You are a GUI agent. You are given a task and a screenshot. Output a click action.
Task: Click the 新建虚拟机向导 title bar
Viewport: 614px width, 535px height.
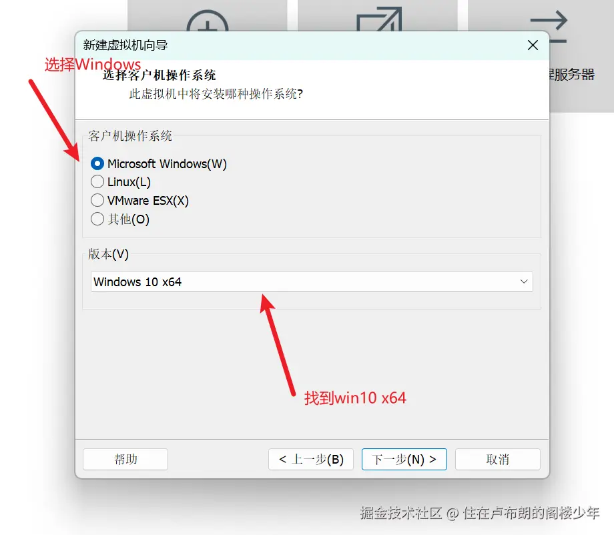click(x=298, y=45)
